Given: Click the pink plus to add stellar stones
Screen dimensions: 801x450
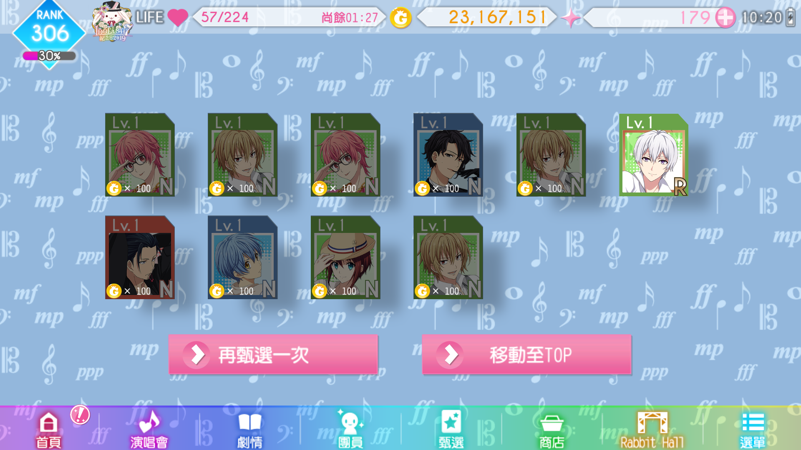Looking at the screenshot, I should pos(725,17).
